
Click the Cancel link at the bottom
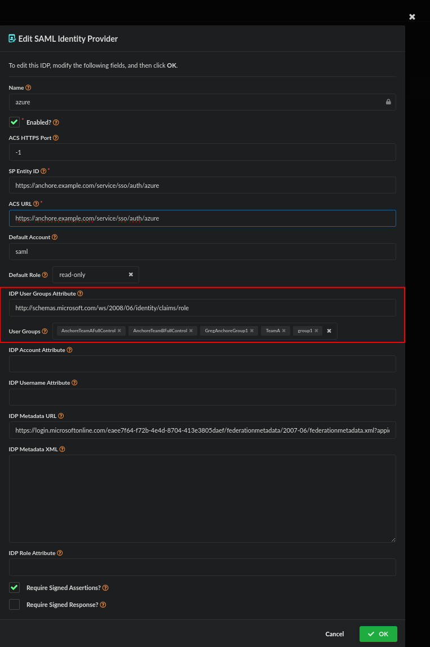(x=334, y=634)
